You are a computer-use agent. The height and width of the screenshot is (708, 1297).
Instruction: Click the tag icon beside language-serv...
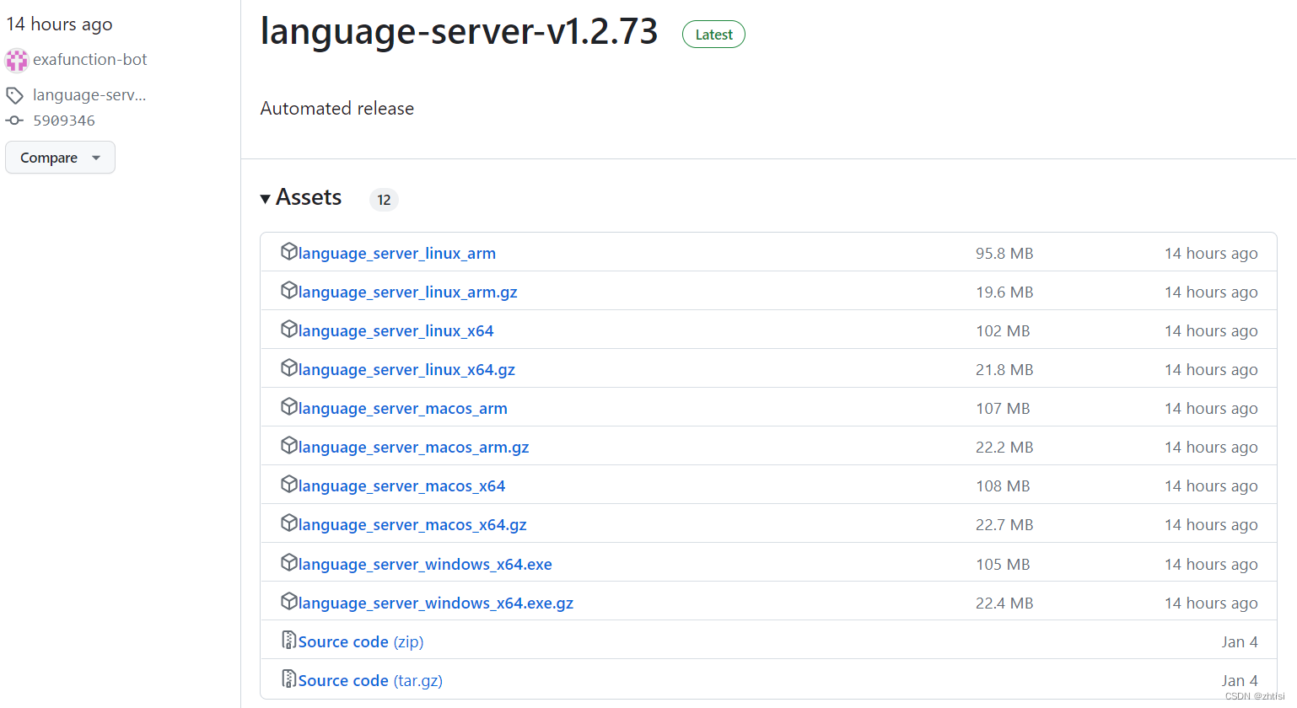(14, 95)
